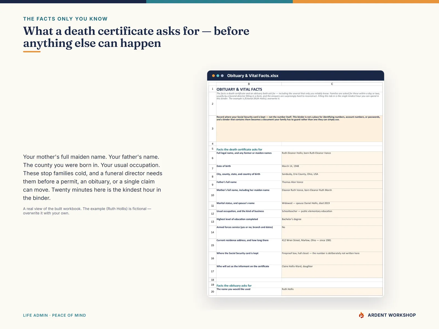Click the Social Security card note in row 3
This screenshot has width=439, height=329.
click(299, 129)
